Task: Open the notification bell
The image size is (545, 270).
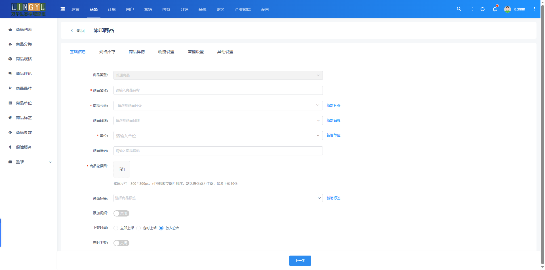Action: 495,9
